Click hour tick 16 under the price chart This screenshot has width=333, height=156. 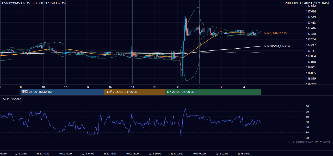(x=110, y=87)
